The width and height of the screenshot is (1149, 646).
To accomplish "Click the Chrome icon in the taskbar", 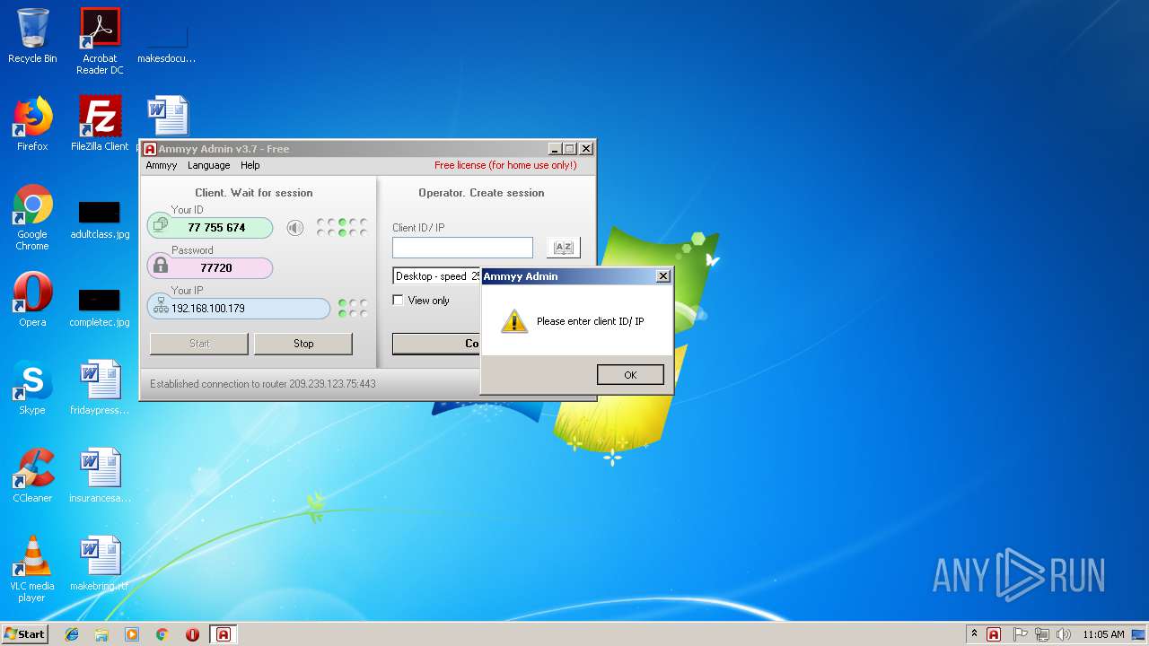I will (x=162, y=634).
